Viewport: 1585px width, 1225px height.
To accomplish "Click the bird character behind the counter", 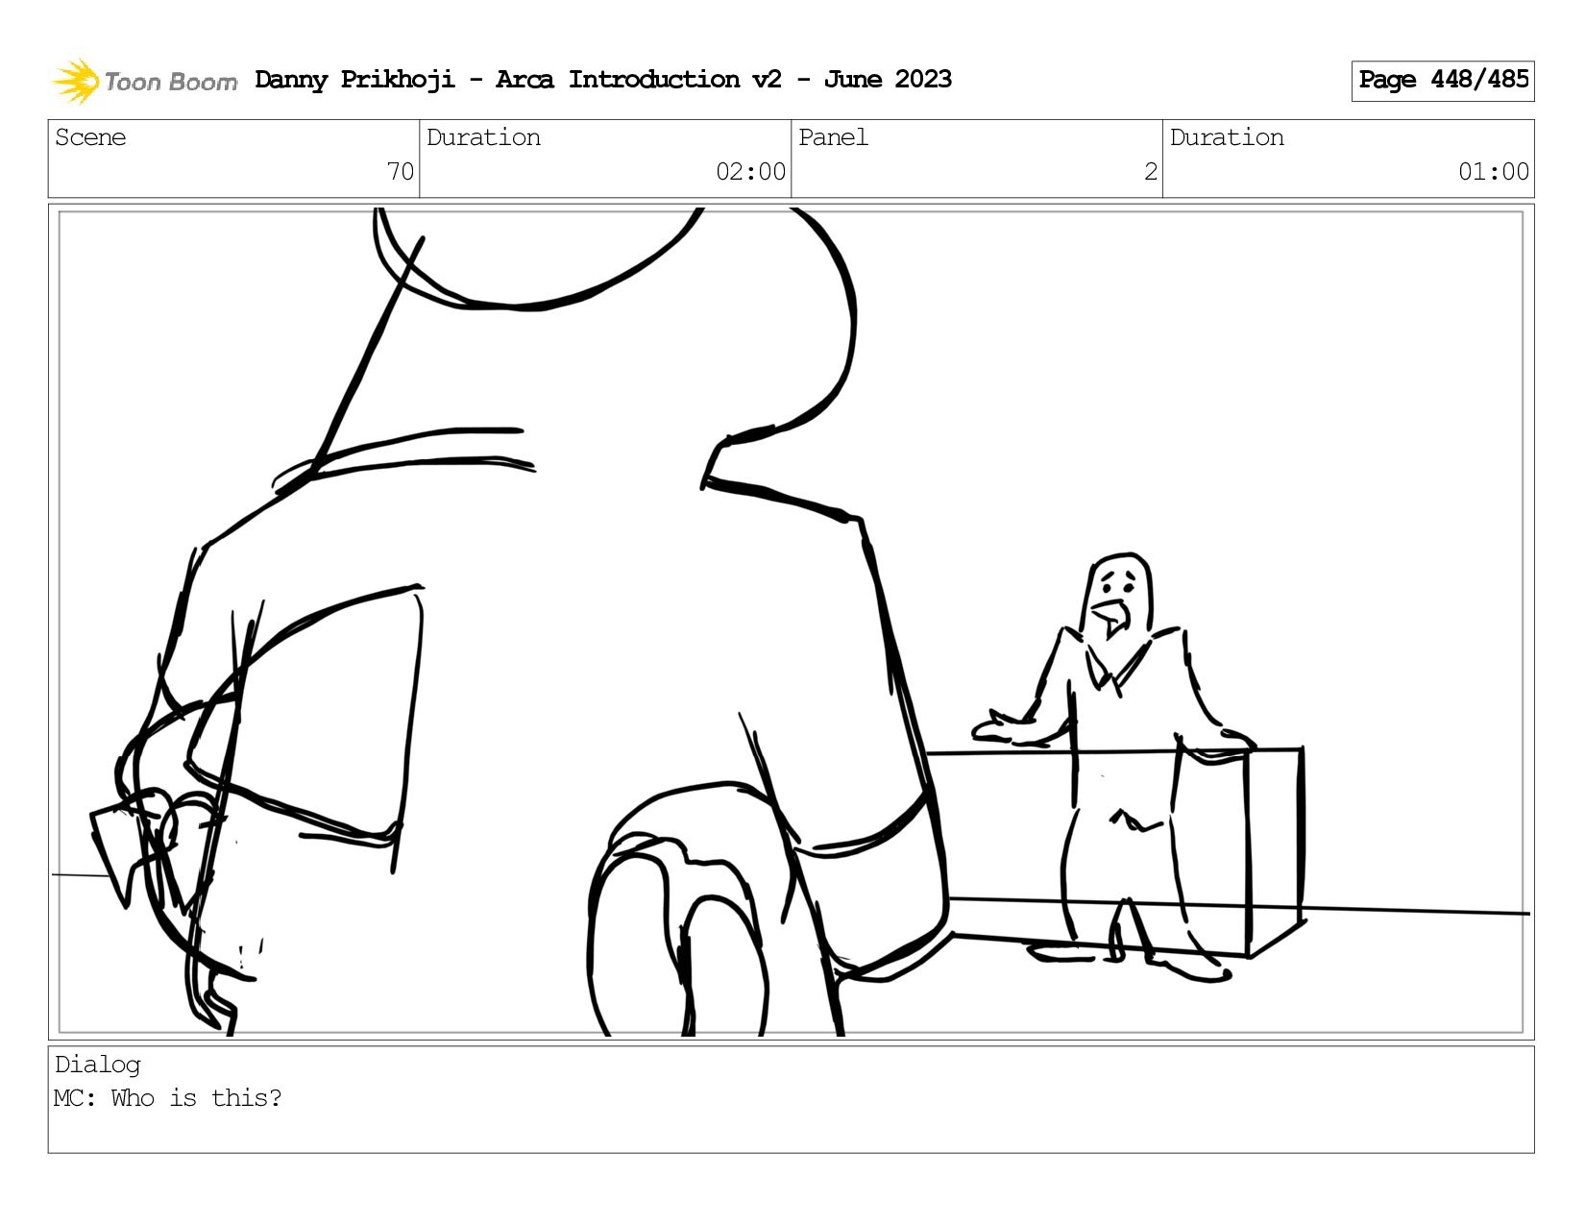I will (1114, 766).
